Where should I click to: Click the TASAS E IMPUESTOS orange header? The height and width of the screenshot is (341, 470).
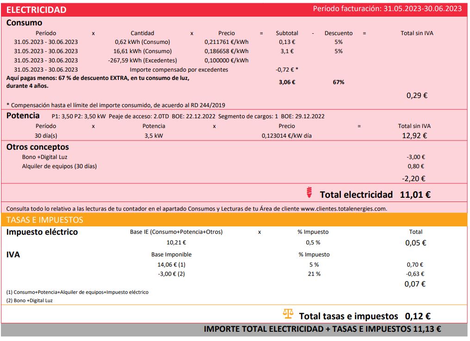[x=234, y=220]
